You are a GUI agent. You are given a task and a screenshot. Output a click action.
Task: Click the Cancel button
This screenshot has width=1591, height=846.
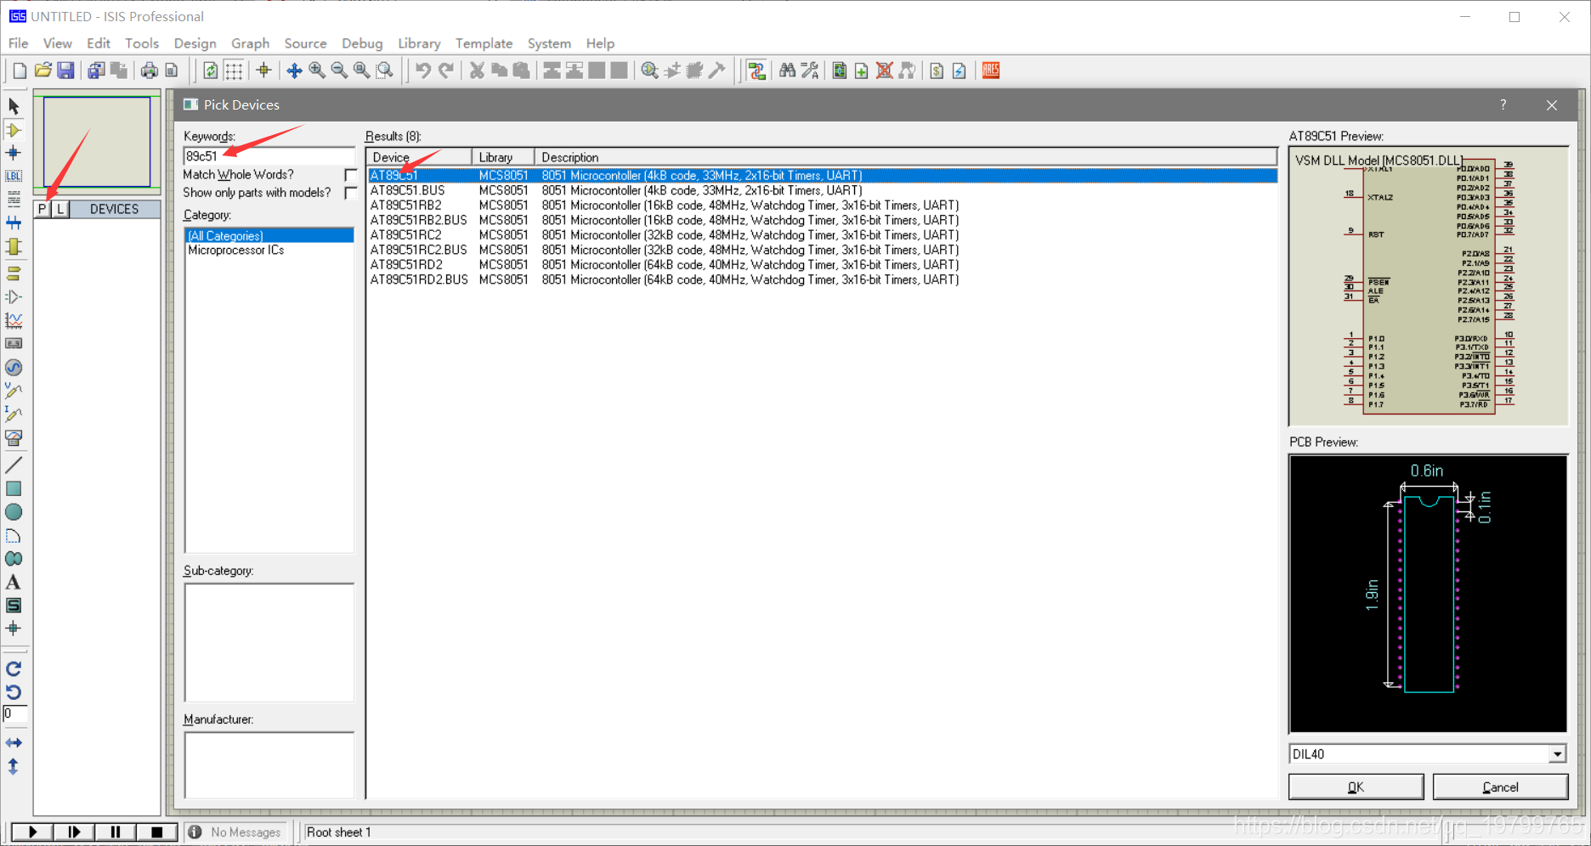coord(1500,787)
